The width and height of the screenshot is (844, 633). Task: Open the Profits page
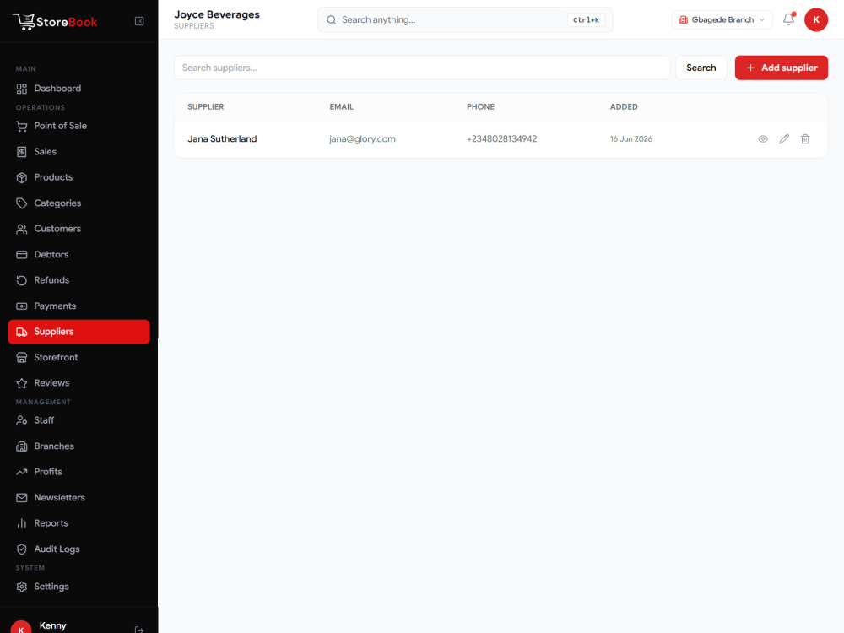click(78, 472)
